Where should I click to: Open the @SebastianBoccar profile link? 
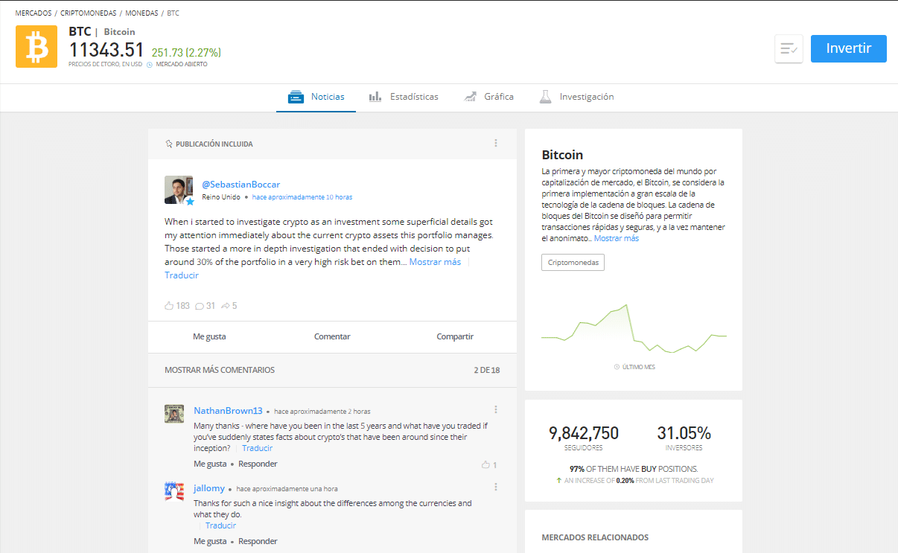click(241, 185)
